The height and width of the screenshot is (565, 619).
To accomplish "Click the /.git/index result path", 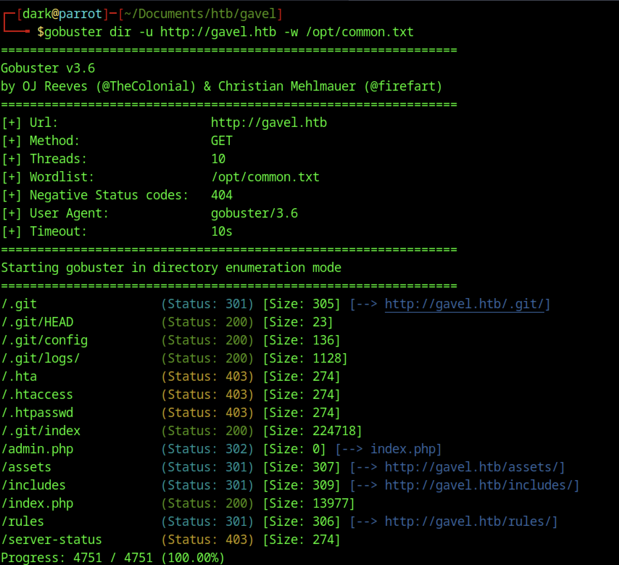I will point(41,431).
